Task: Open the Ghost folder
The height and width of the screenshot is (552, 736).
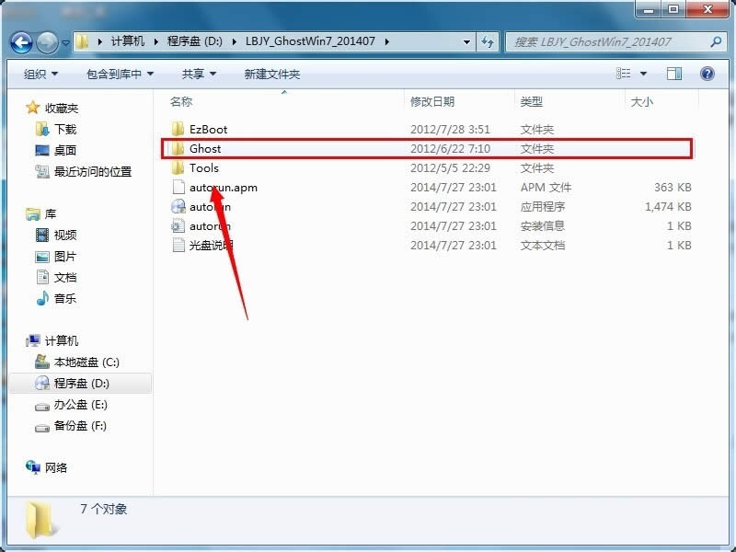Action: point(205,148)
